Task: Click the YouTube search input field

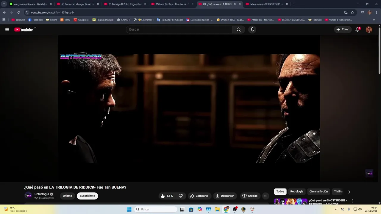Action: click(179, 29)
